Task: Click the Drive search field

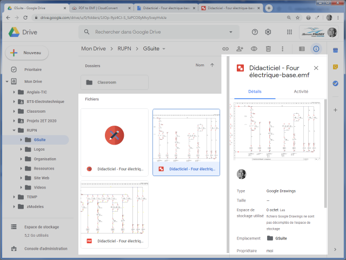Action: 159,32
